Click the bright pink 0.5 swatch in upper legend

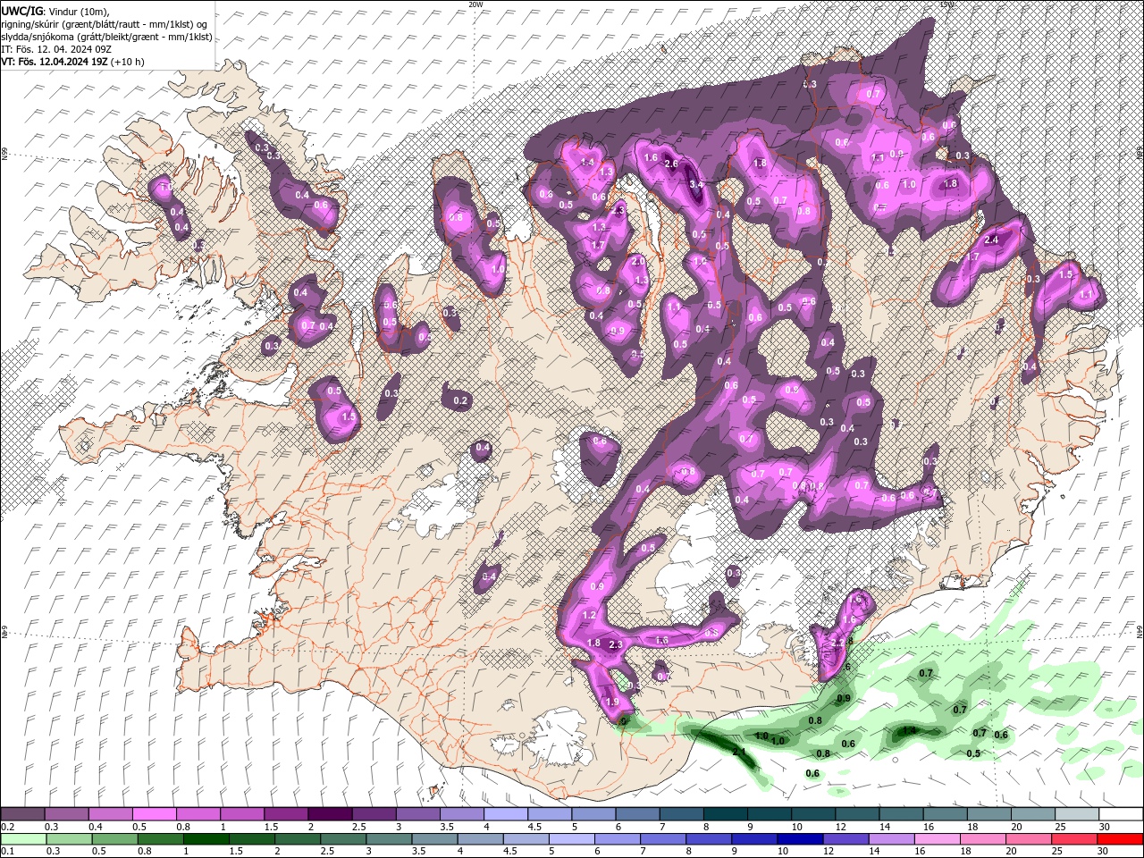(154, 814)
